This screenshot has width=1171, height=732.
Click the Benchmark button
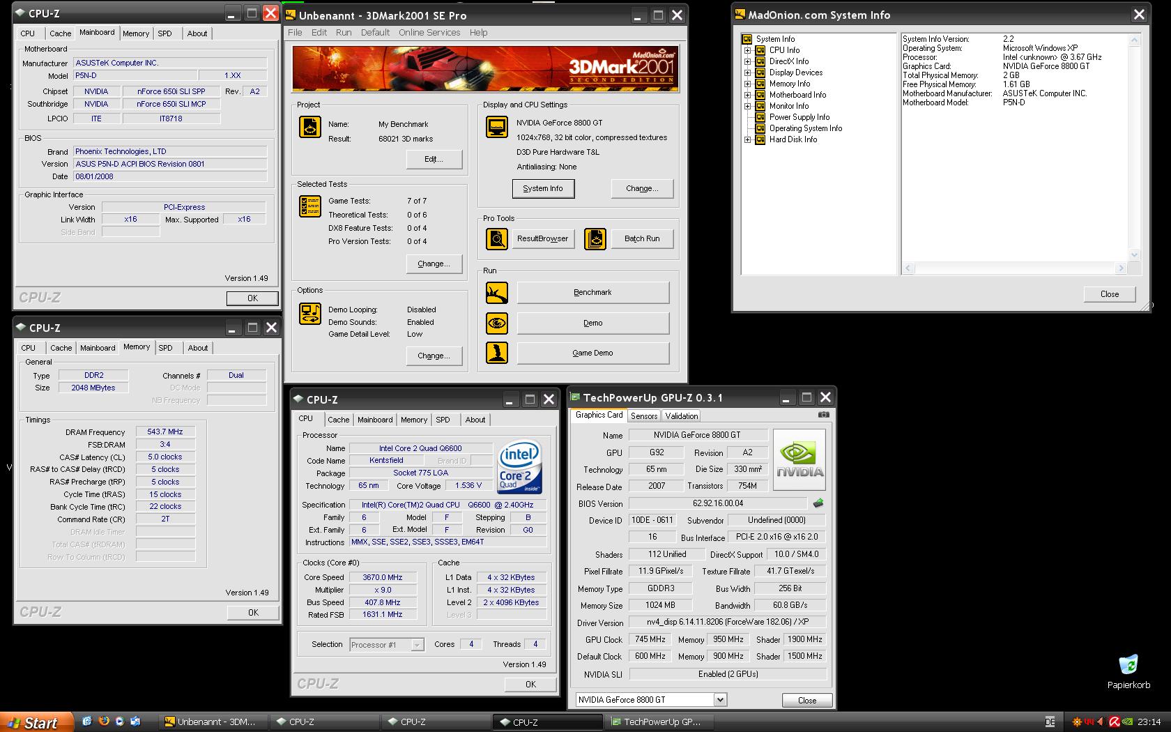click(592, 293)
